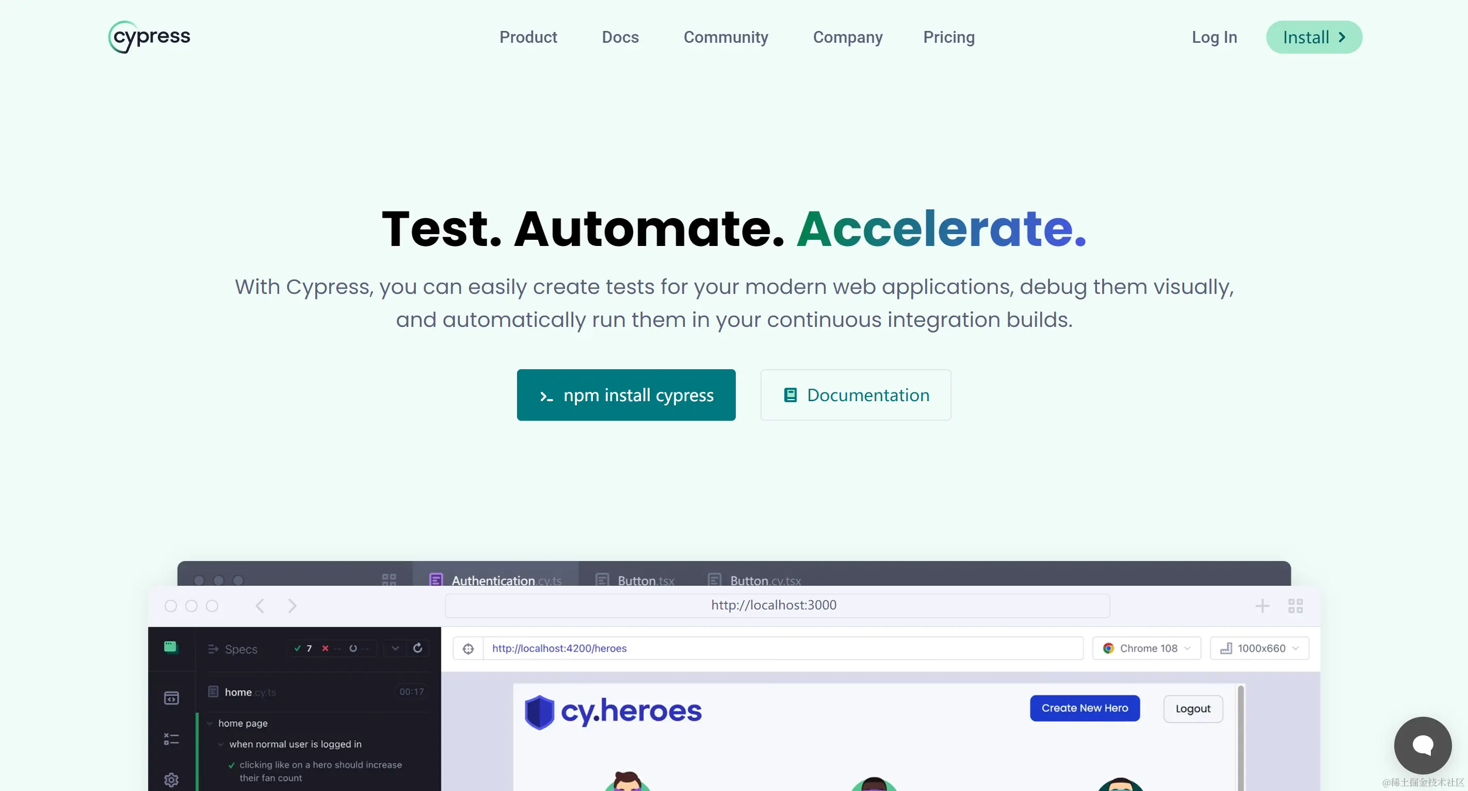Click the browser back arrow icon

(260, 605)
